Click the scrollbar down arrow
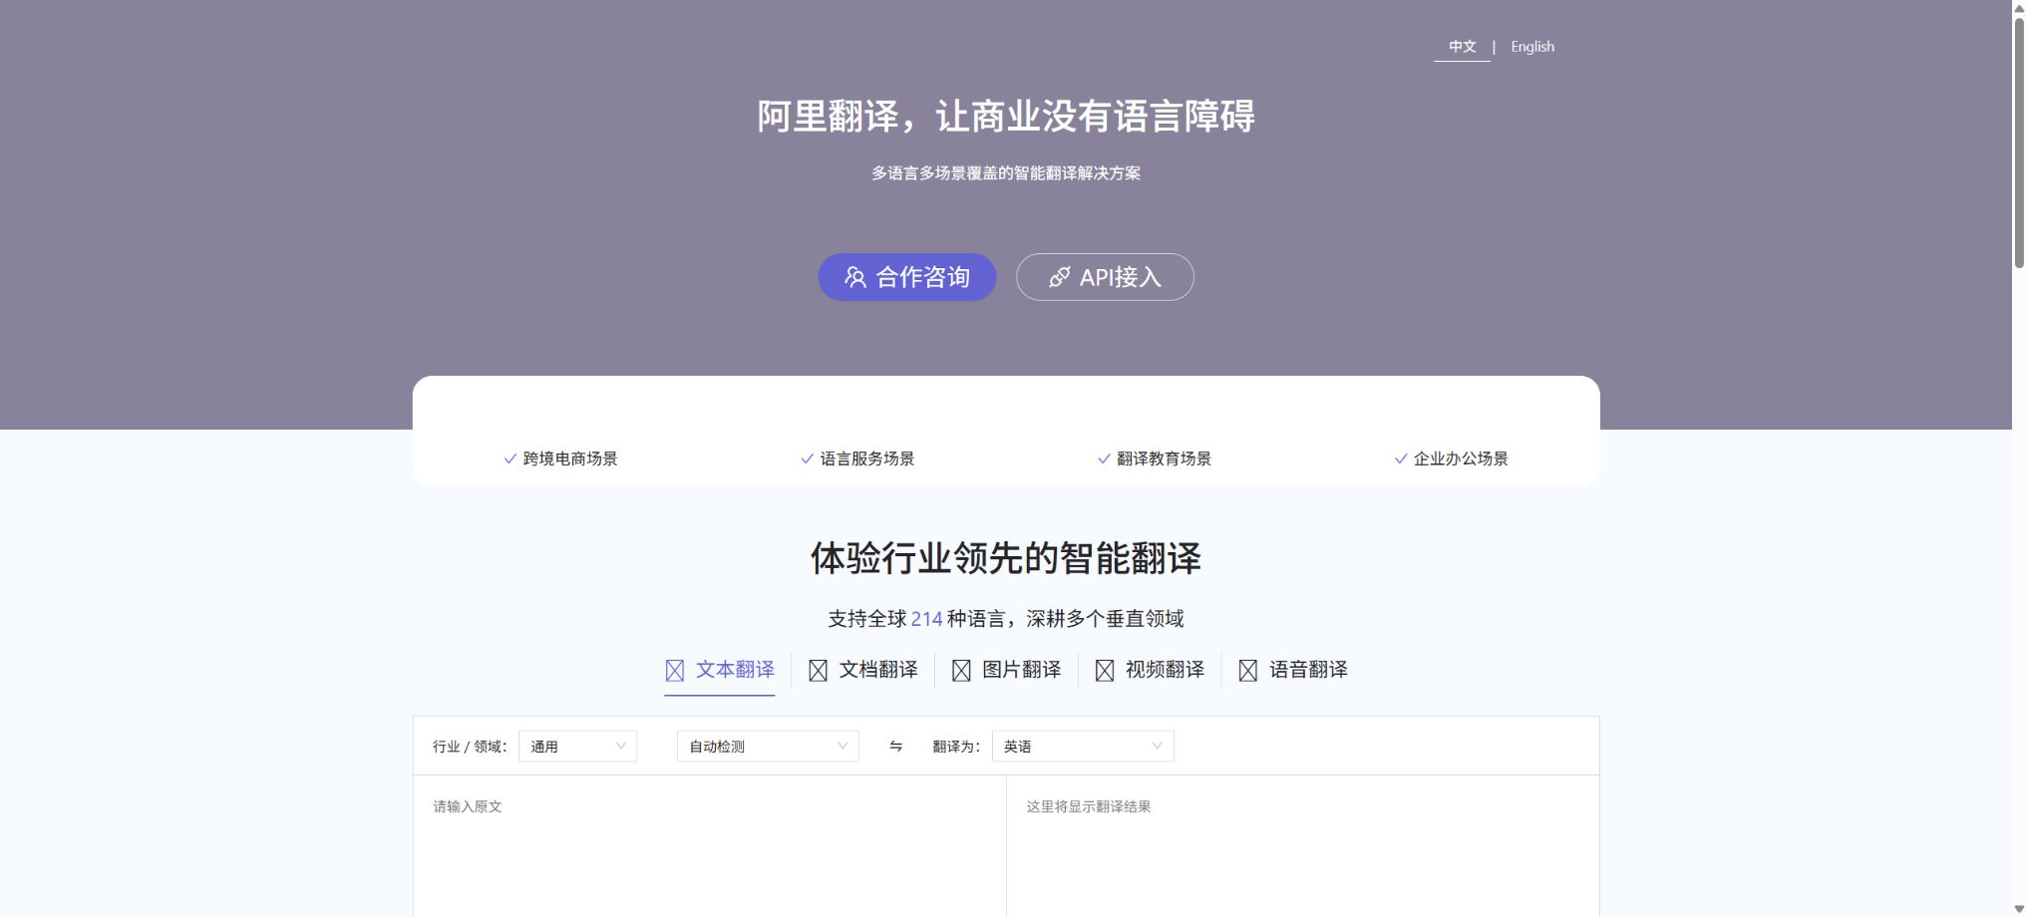Screen dimensions: 2027x917 (2019, 909)
